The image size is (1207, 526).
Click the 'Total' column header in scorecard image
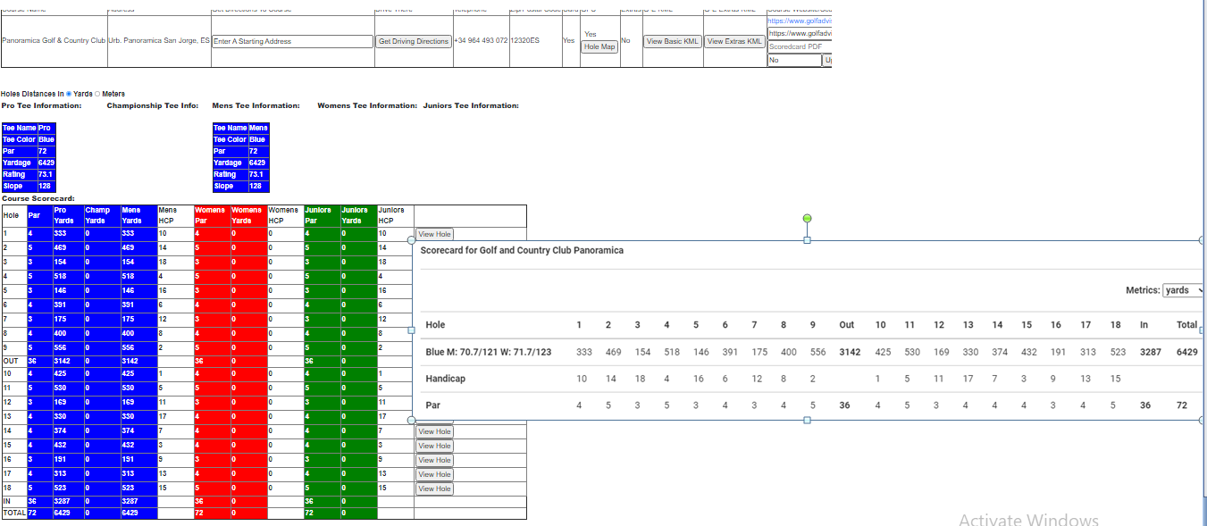pyautogui.click(x=1186, y=324)
